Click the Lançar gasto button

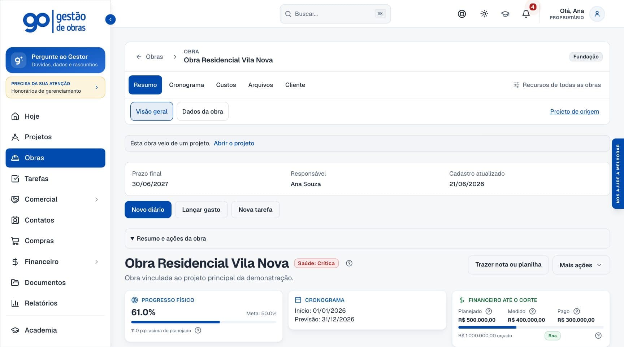click(201, 210)
